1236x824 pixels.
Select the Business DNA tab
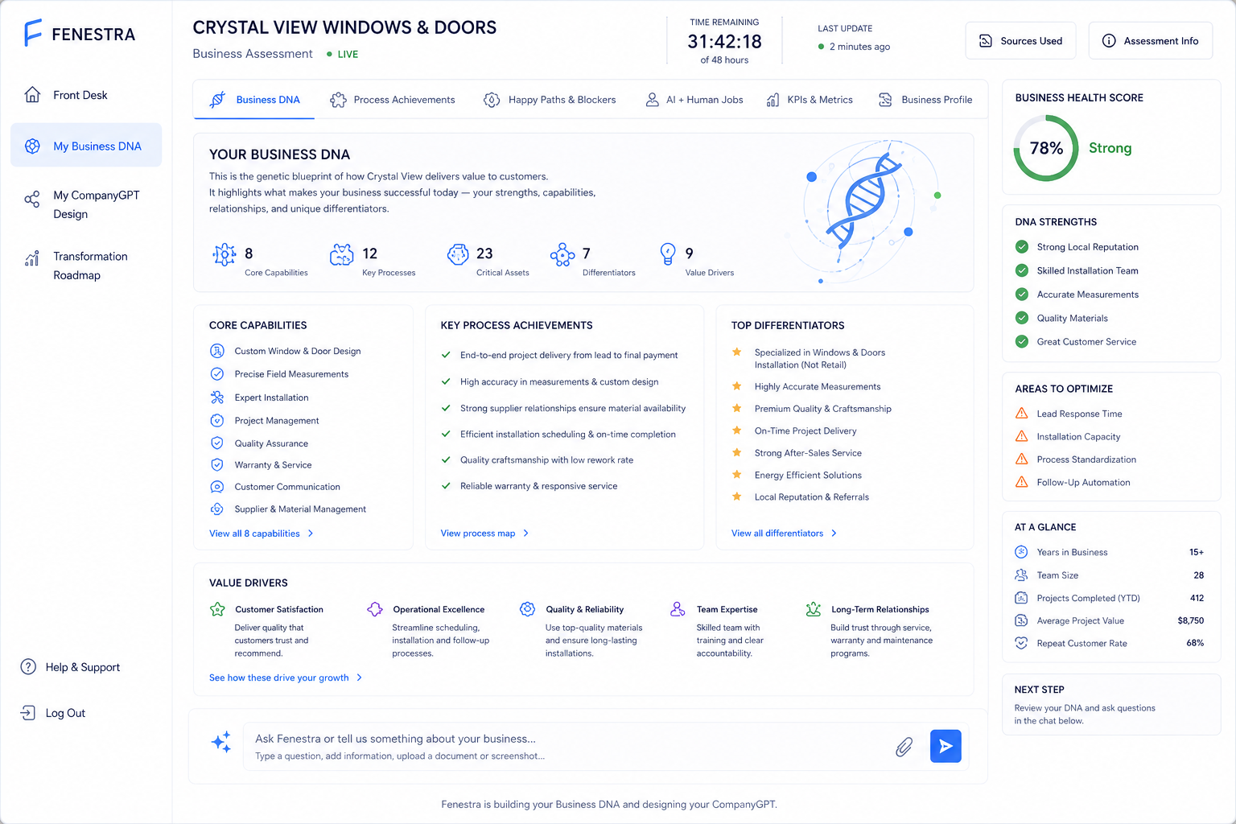coord(254,100)
